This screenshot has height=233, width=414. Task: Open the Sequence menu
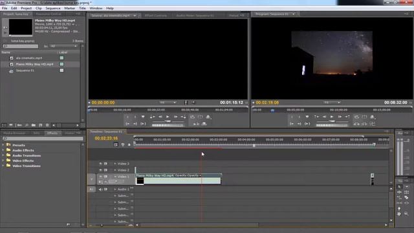pyautogui.click(x=53, y=8)
